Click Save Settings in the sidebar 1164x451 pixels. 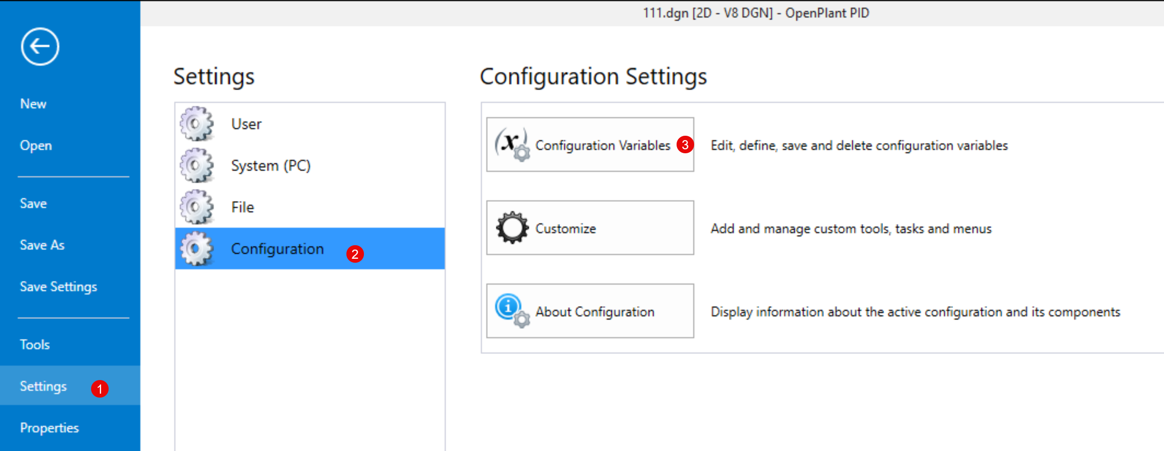tap(58, 286)
